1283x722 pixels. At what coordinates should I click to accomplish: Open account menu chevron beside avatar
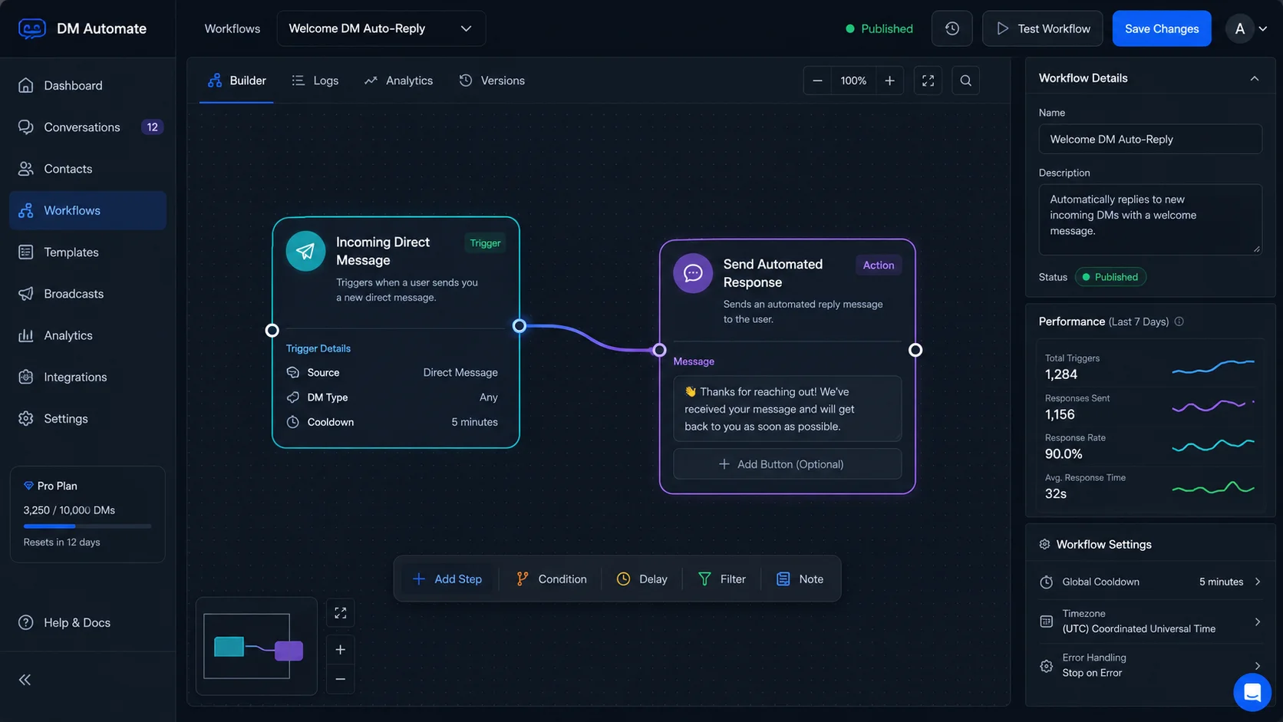click(1263, 28)
